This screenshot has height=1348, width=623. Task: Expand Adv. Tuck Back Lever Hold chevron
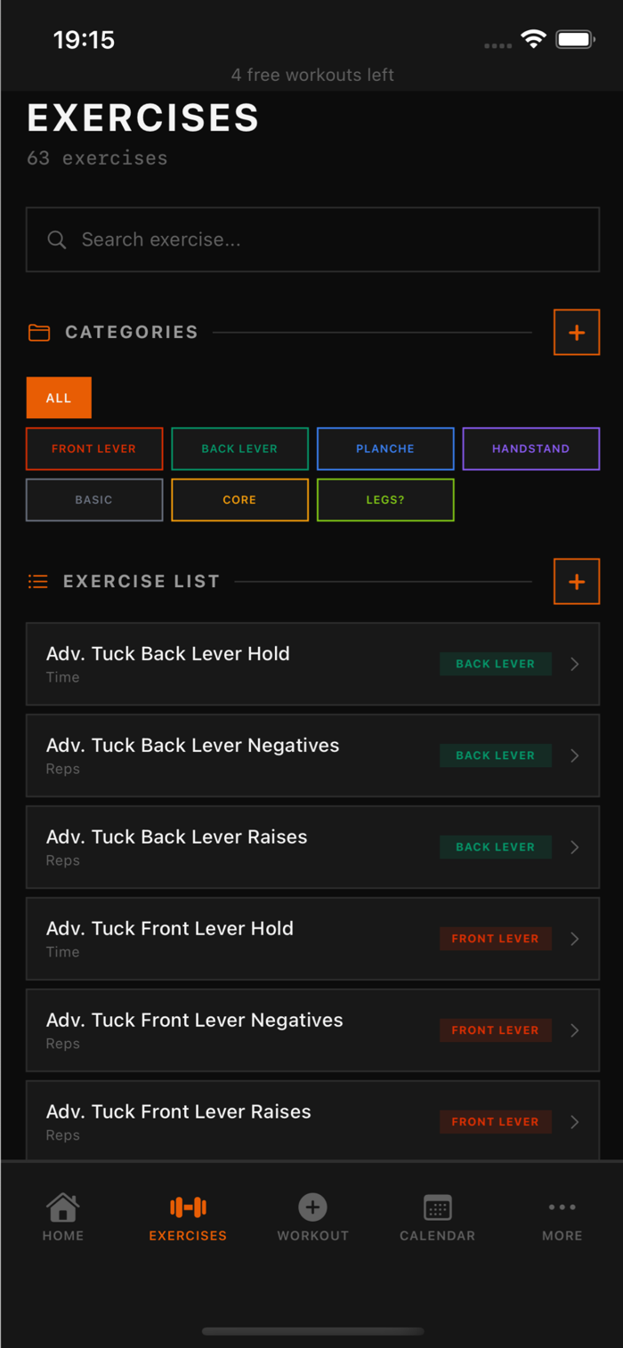574,665
